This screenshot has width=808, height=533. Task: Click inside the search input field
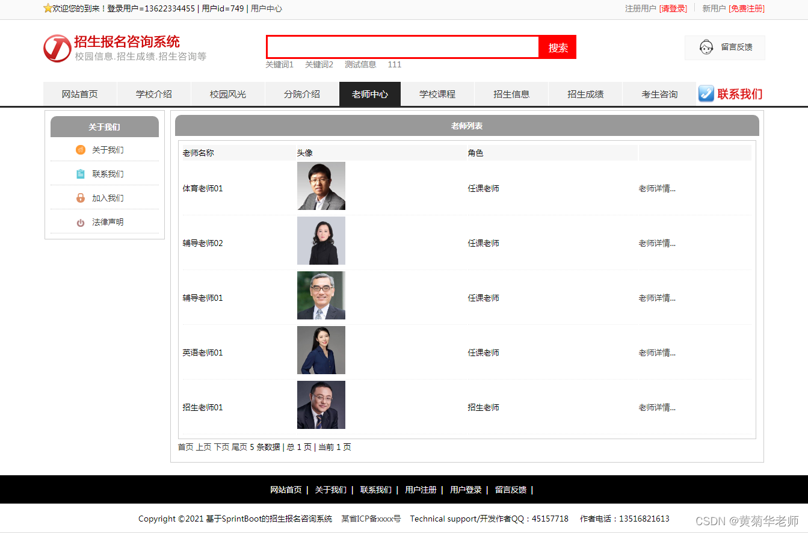(403, 47)
